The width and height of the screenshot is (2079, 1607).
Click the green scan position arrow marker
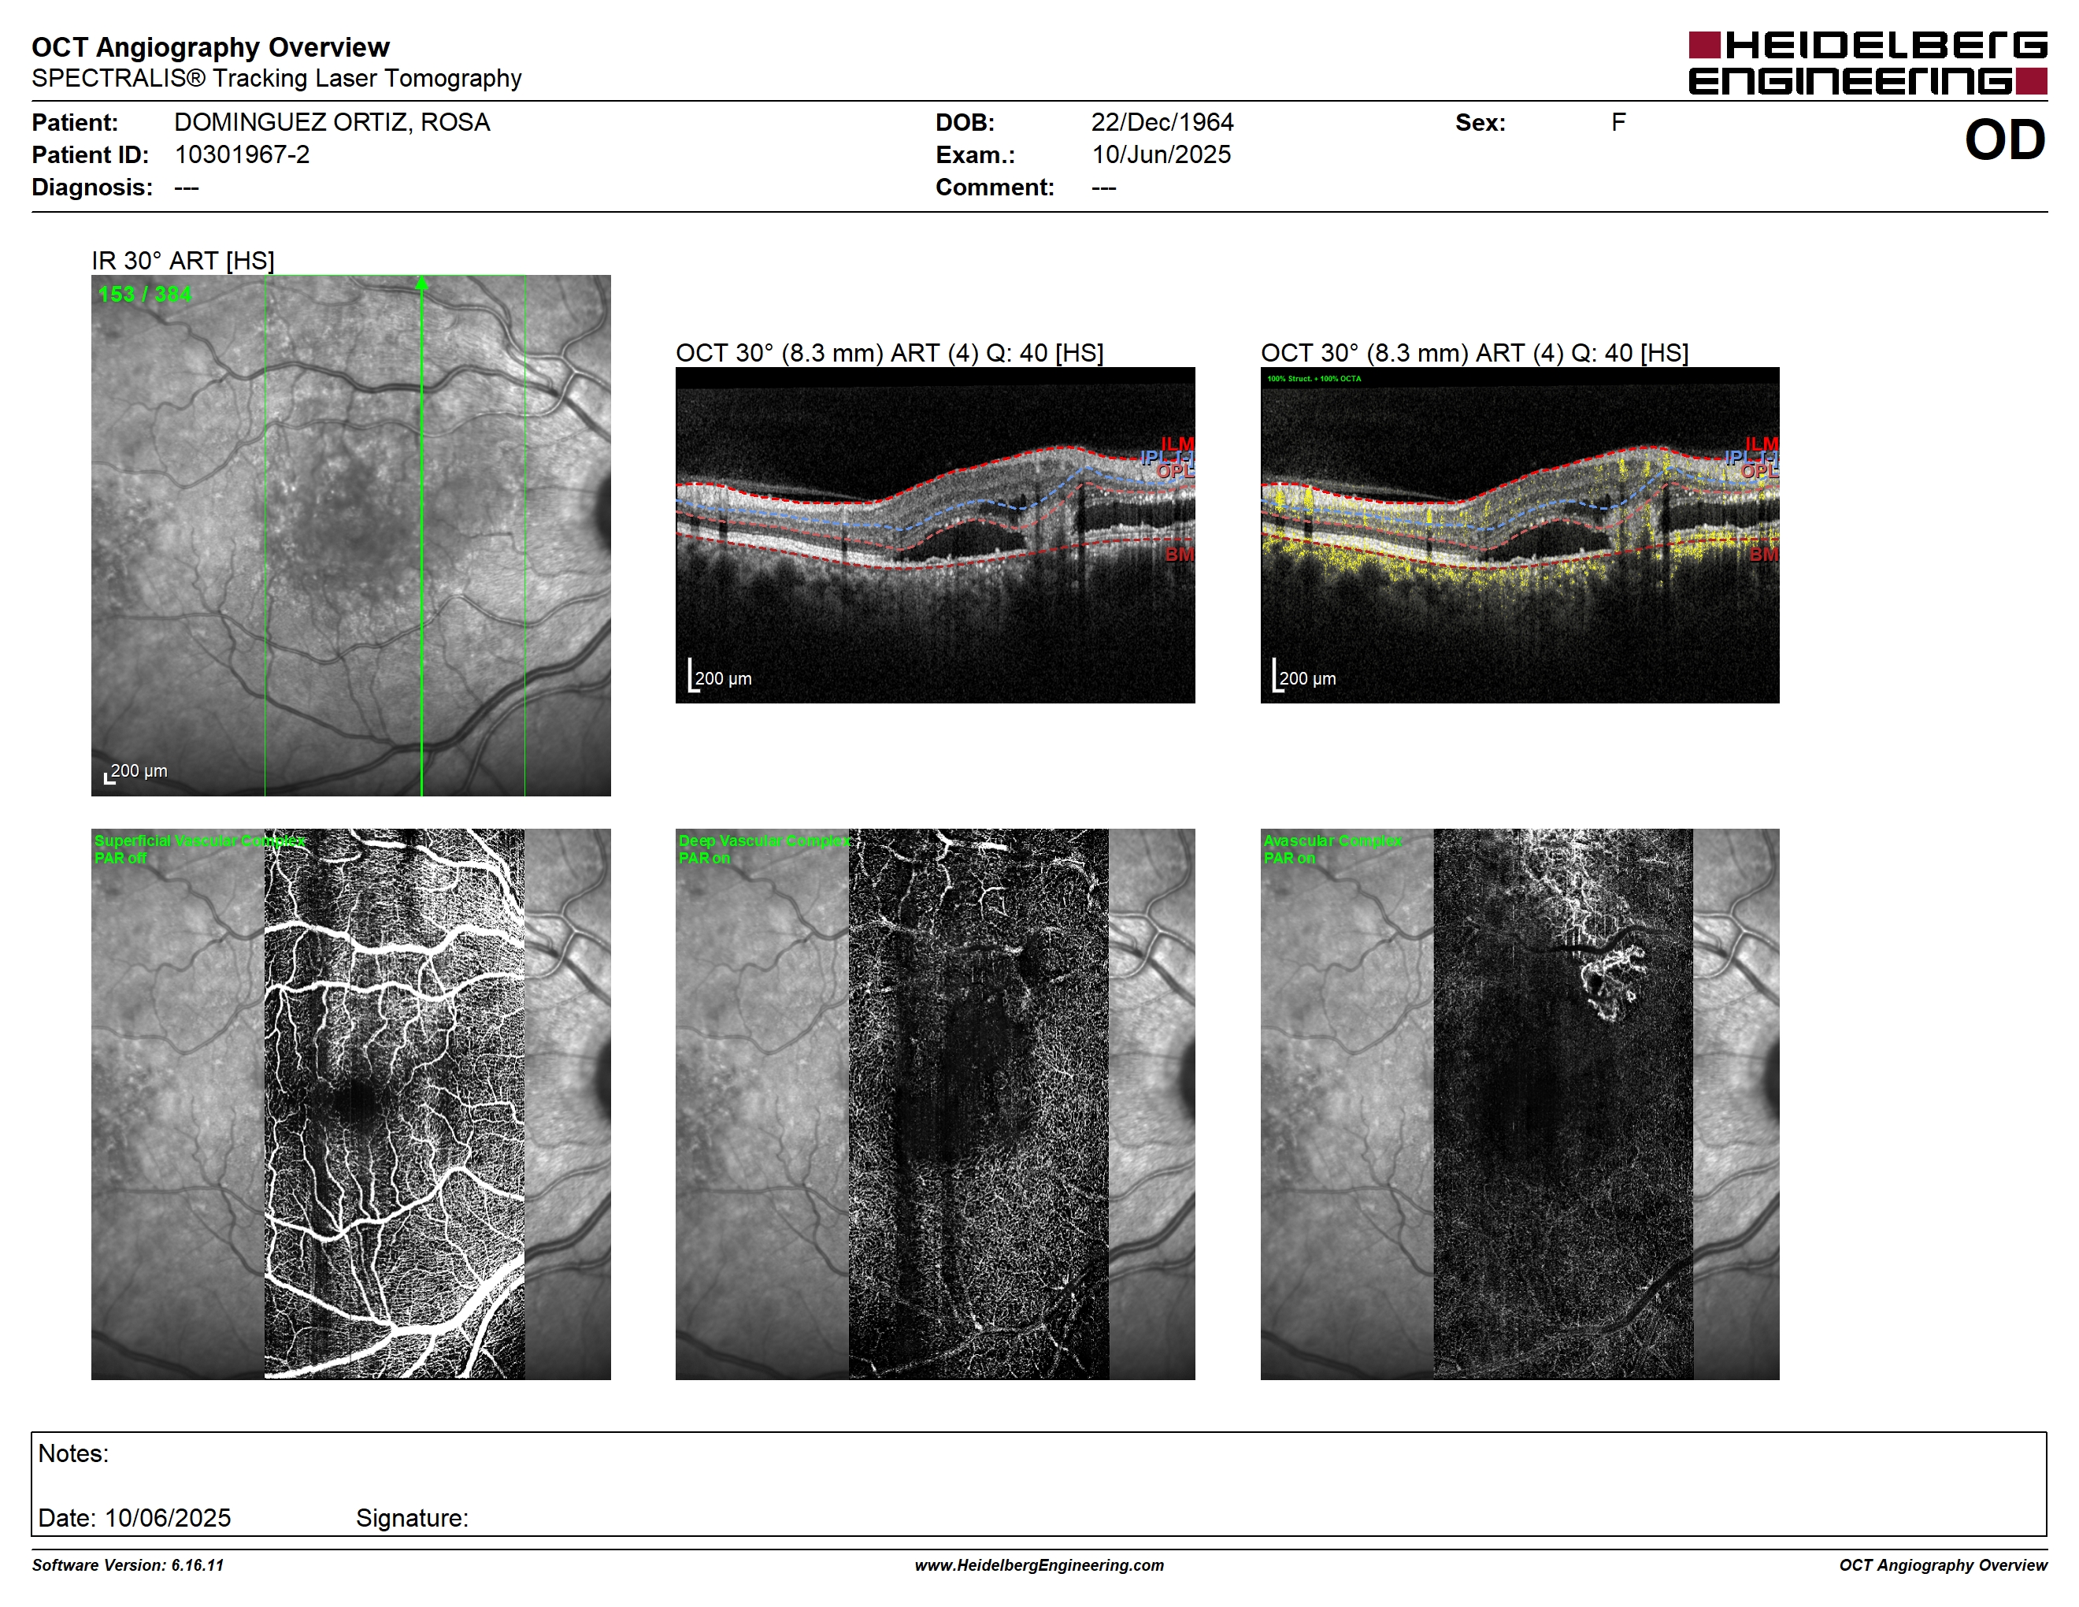click(421, 284)
